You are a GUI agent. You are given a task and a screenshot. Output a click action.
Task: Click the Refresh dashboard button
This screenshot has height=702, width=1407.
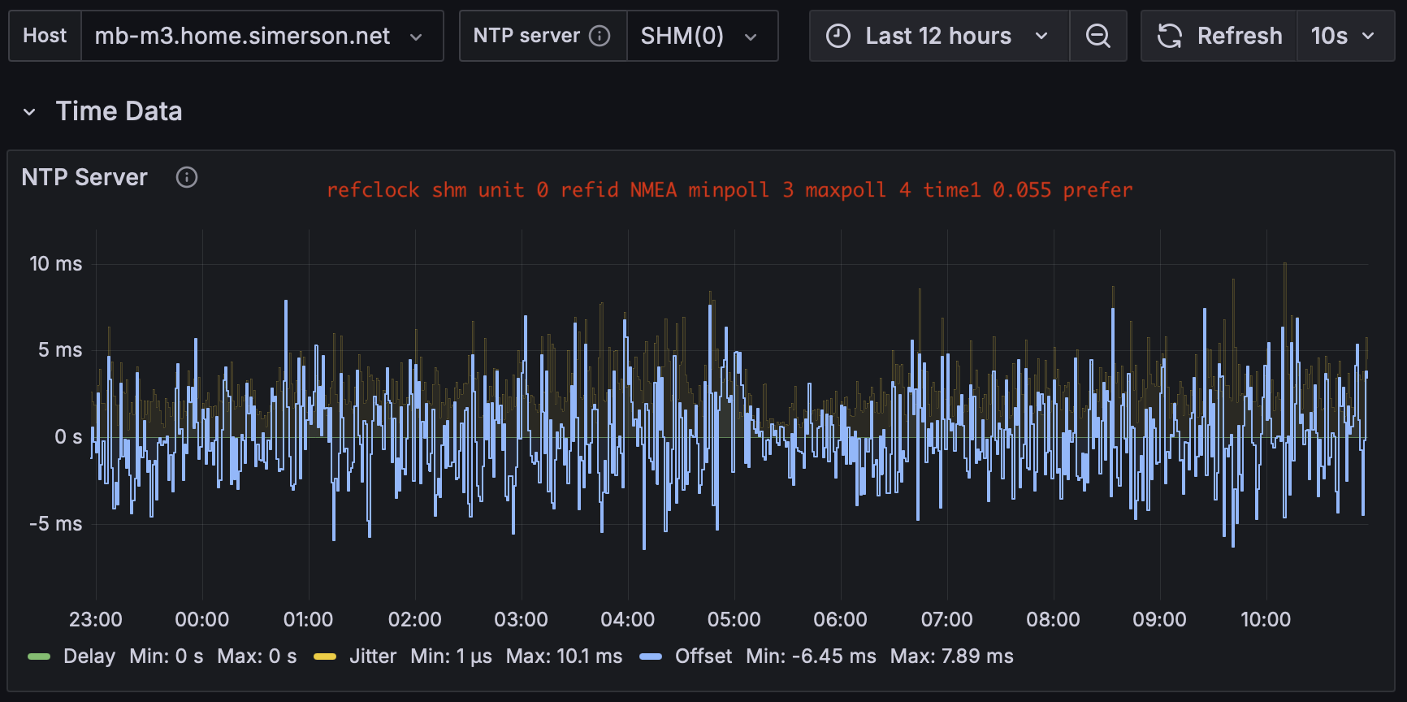pos(1220,36)
